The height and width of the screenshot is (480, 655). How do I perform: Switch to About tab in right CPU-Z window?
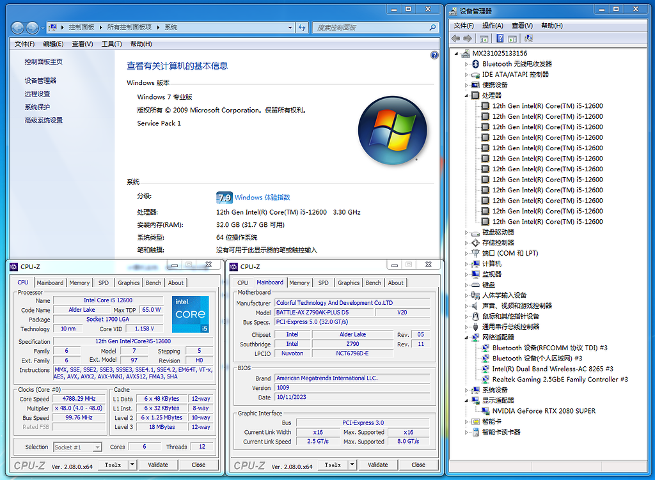coord(395,283)
